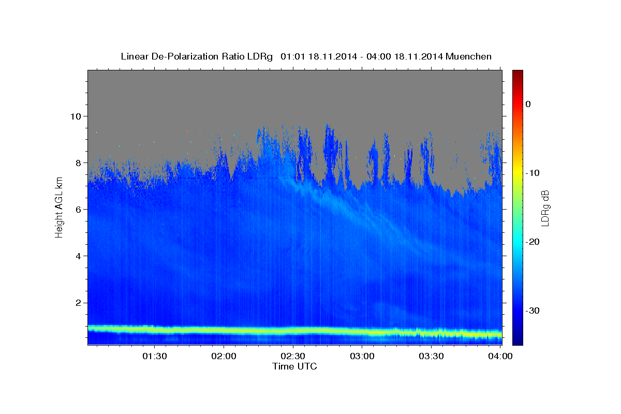The height and width of the screenshot is (414, 621).
Task: Click the height axis label 8
Action: click(80, 162)
